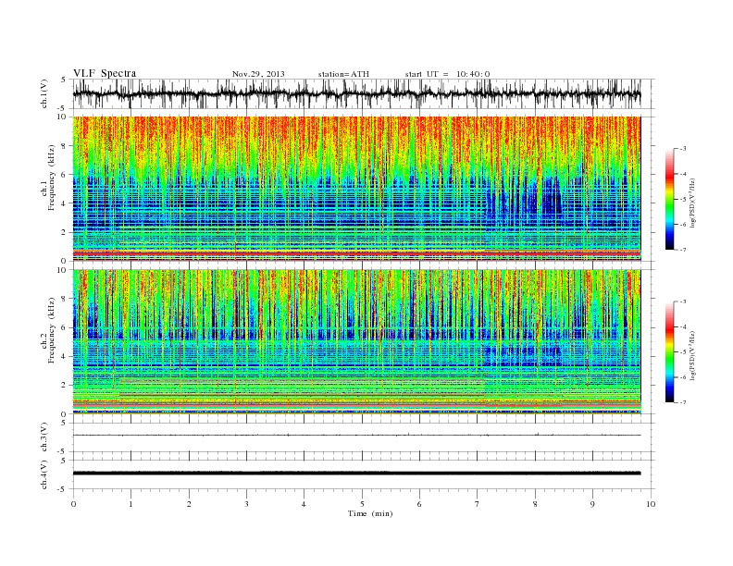Click the time axis tick label "4"
Viewport: 733px width, 566px height.
click(x=304, y=504)
